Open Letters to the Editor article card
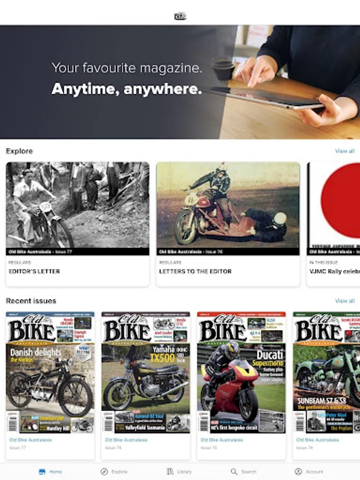360x480 pixels. pyautogui.click(x=228, y=224)
